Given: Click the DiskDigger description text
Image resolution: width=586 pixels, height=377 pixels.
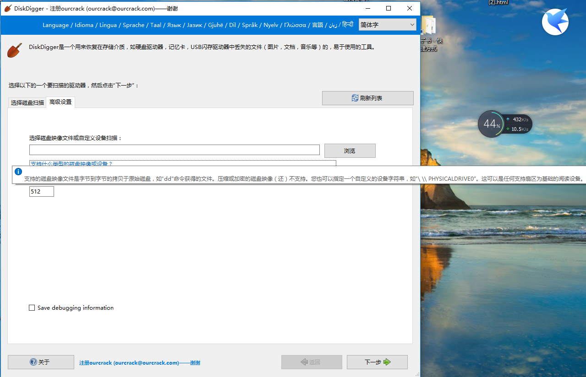Looking at the screenshot, I should pos(202,47).
